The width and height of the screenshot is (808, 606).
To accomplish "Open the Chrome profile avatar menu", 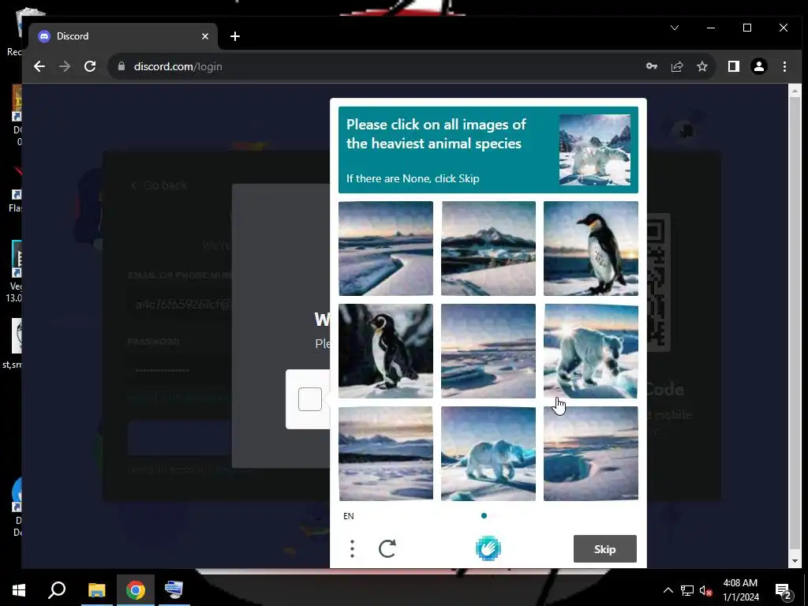I will point(758,66).
